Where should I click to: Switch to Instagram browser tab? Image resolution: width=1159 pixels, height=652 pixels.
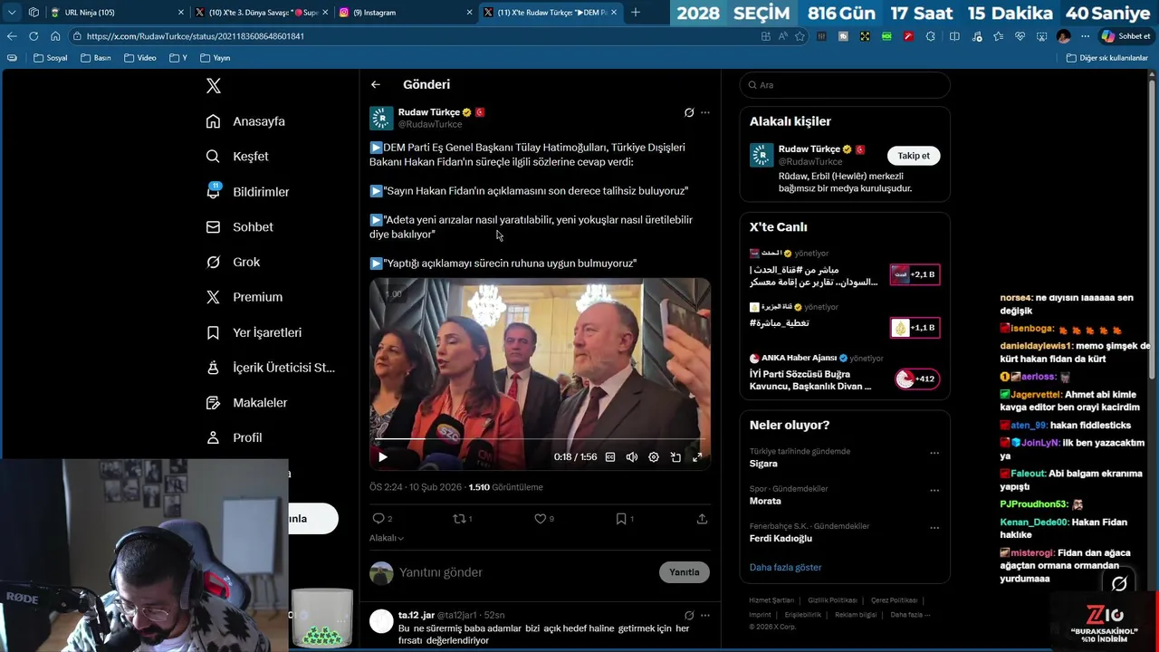[405, 13]
